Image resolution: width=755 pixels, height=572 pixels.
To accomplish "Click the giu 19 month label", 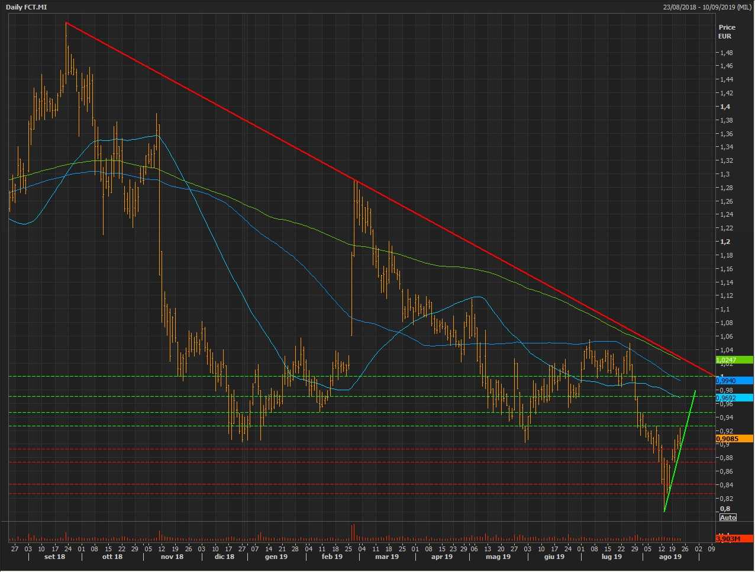I will 554,557.
